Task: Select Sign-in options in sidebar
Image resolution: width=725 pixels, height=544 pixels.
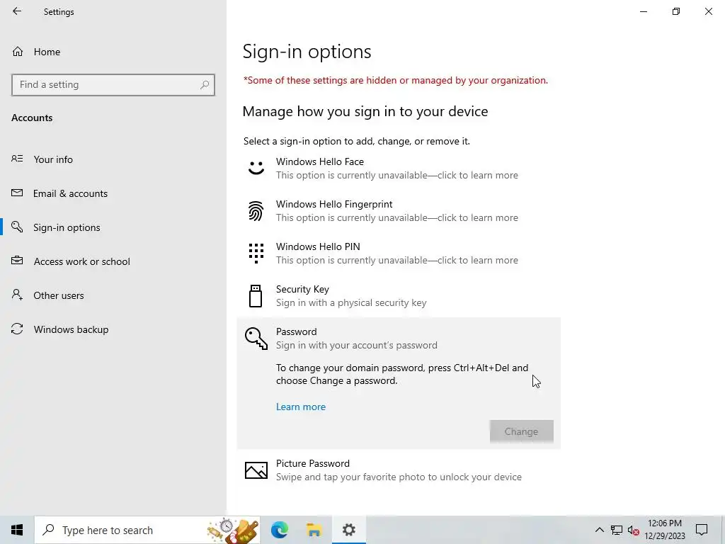Action: (113, 227)
